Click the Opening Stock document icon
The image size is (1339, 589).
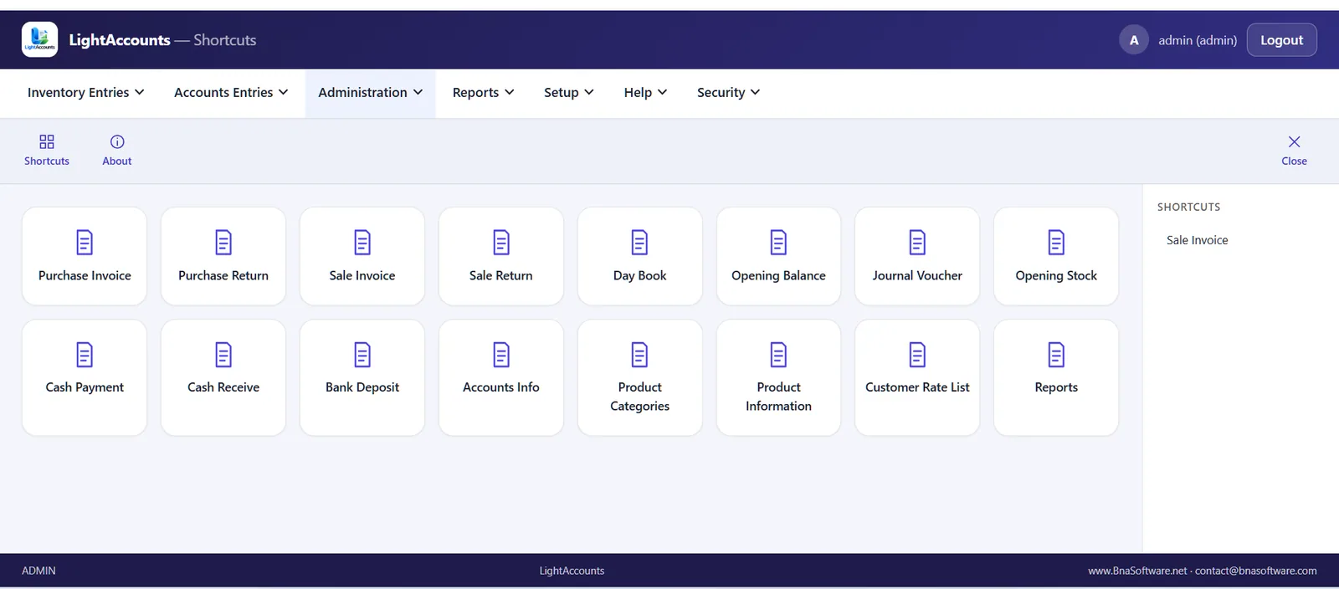click(x=1056, y=243)
